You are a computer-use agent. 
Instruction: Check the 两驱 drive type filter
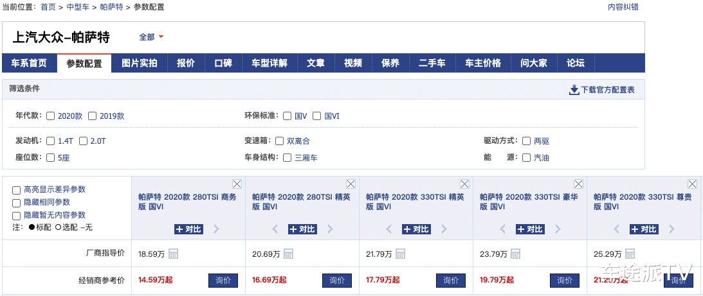526,141
